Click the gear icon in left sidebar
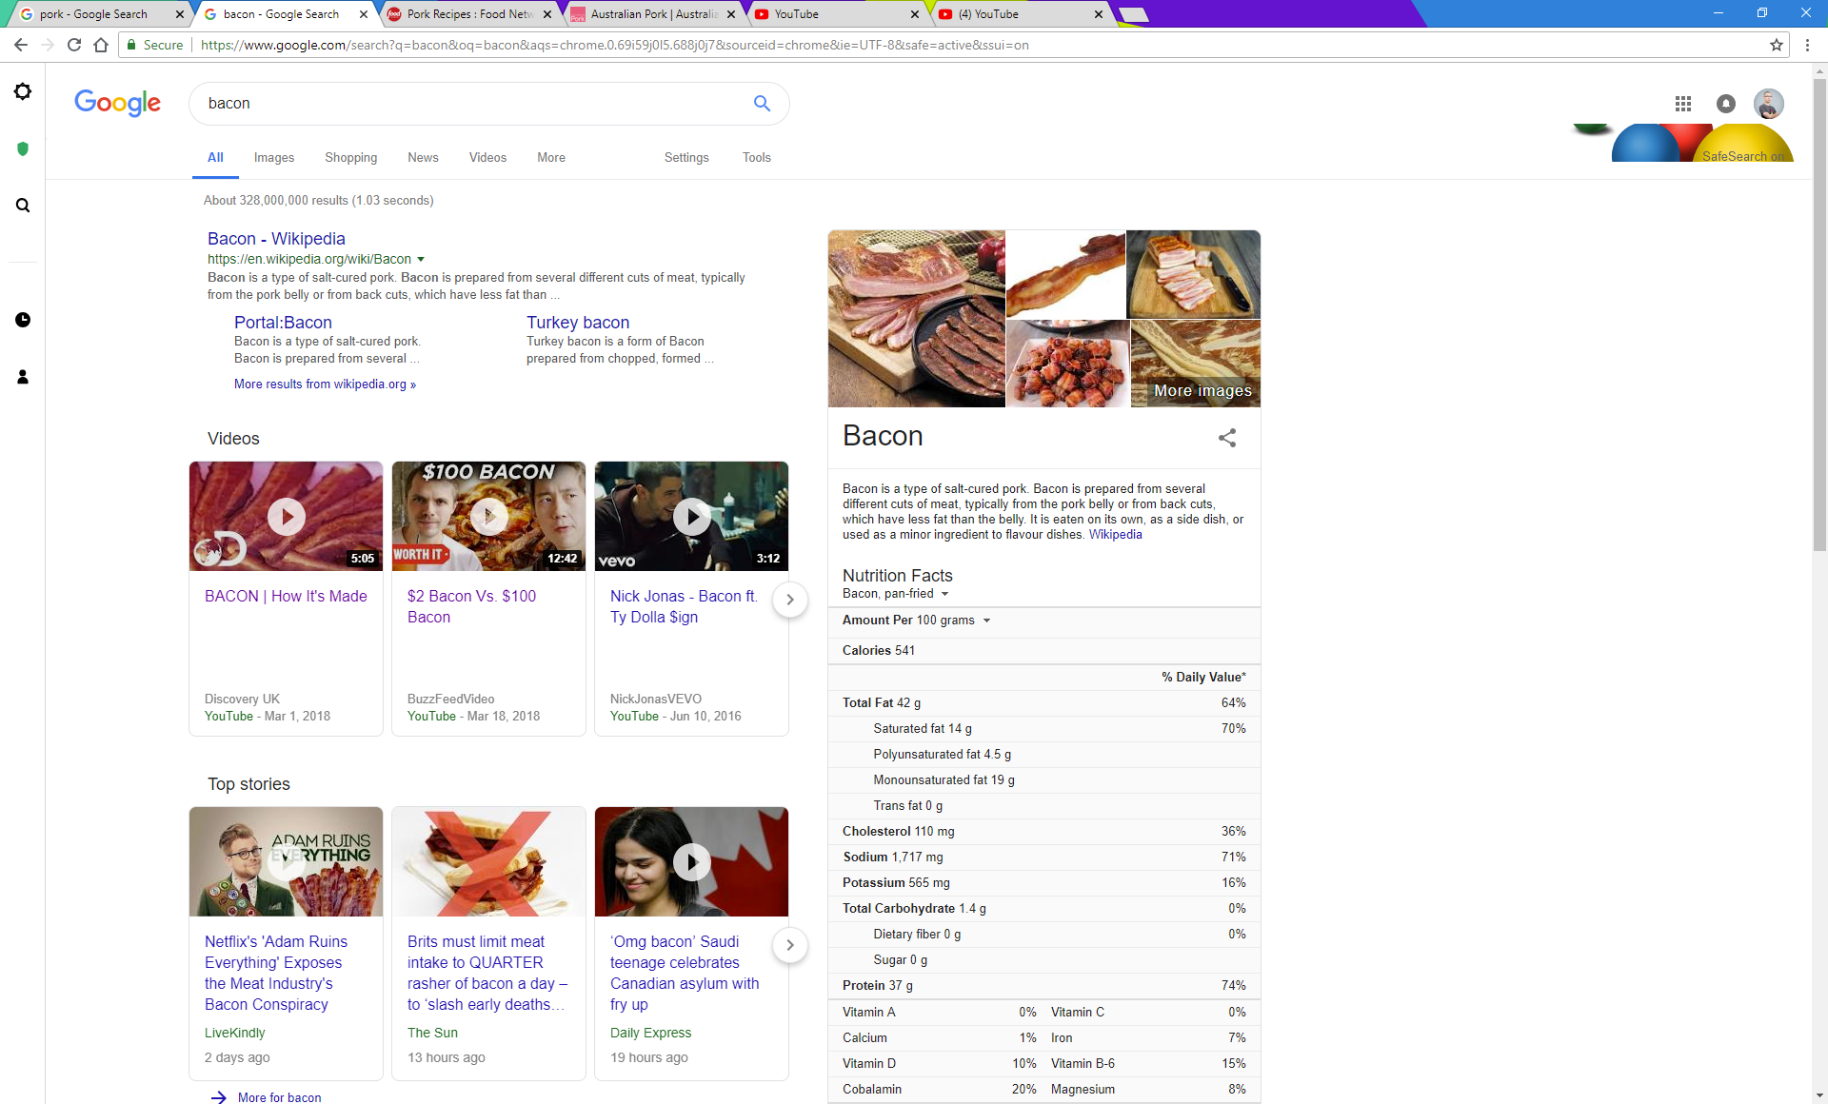The width and height of the screenshot is (1828, 1104). [23, 91]
